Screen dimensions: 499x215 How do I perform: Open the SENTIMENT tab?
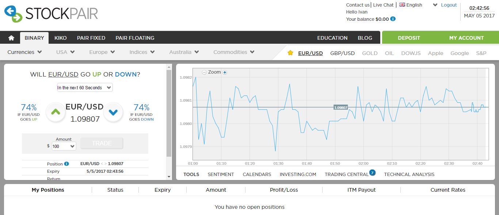click(221, 174)
